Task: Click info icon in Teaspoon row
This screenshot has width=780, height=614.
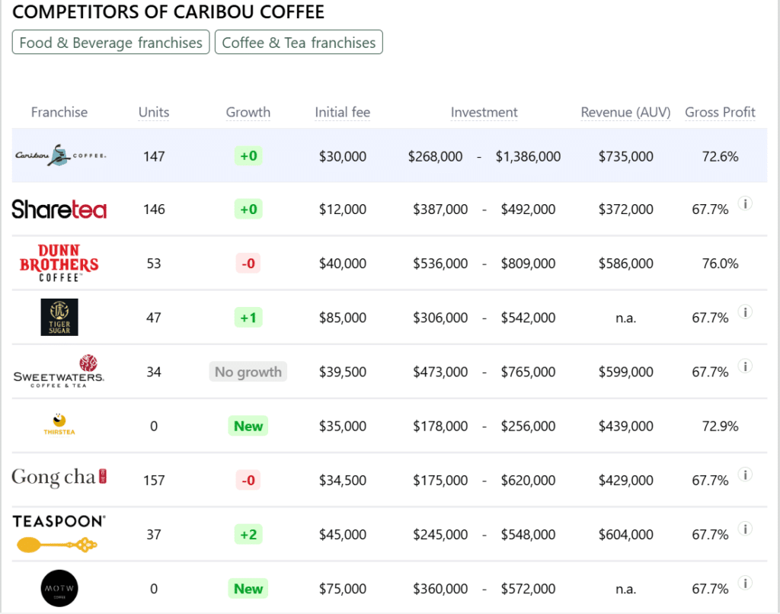Action: tap(745, 529)
